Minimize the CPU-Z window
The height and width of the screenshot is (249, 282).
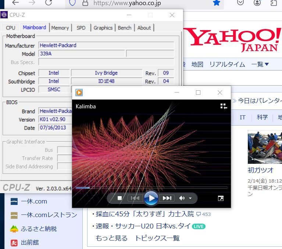click(x=129, y=15)
